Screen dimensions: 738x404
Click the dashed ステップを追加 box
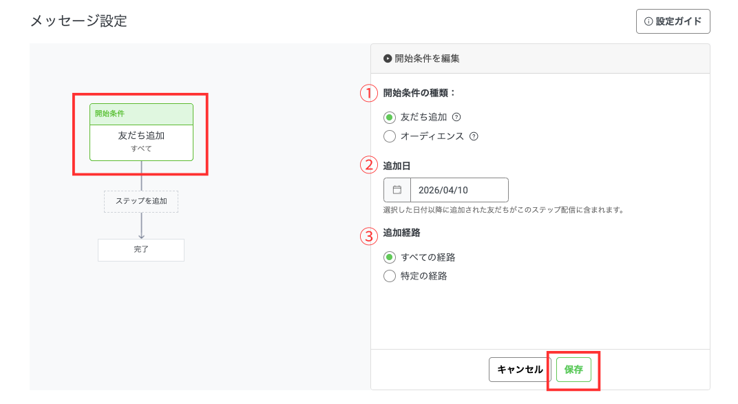pos(141,202)
